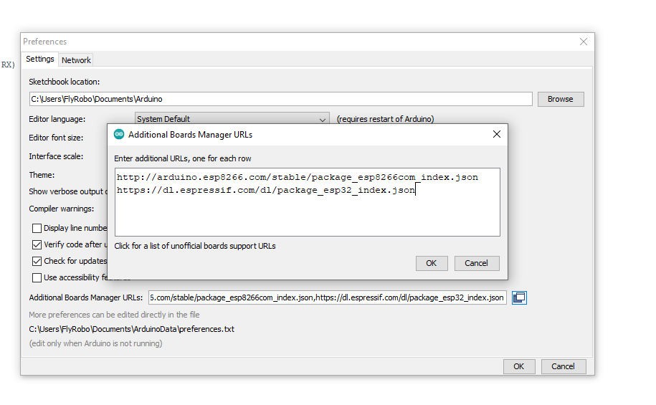Click the URL editor window icon beside the Boards Manager field
This screenshot has width=656, height=405.
(520, 297)
